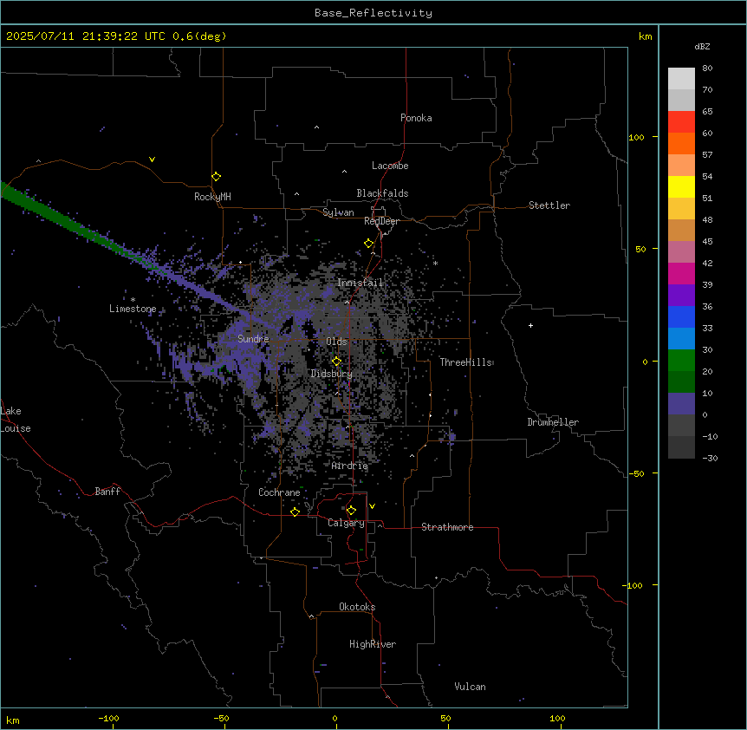This screenshot has height=730, width=747.
Task: Select the yellow diamond marker south of RedDeer
Action: [x=369, y=244]
